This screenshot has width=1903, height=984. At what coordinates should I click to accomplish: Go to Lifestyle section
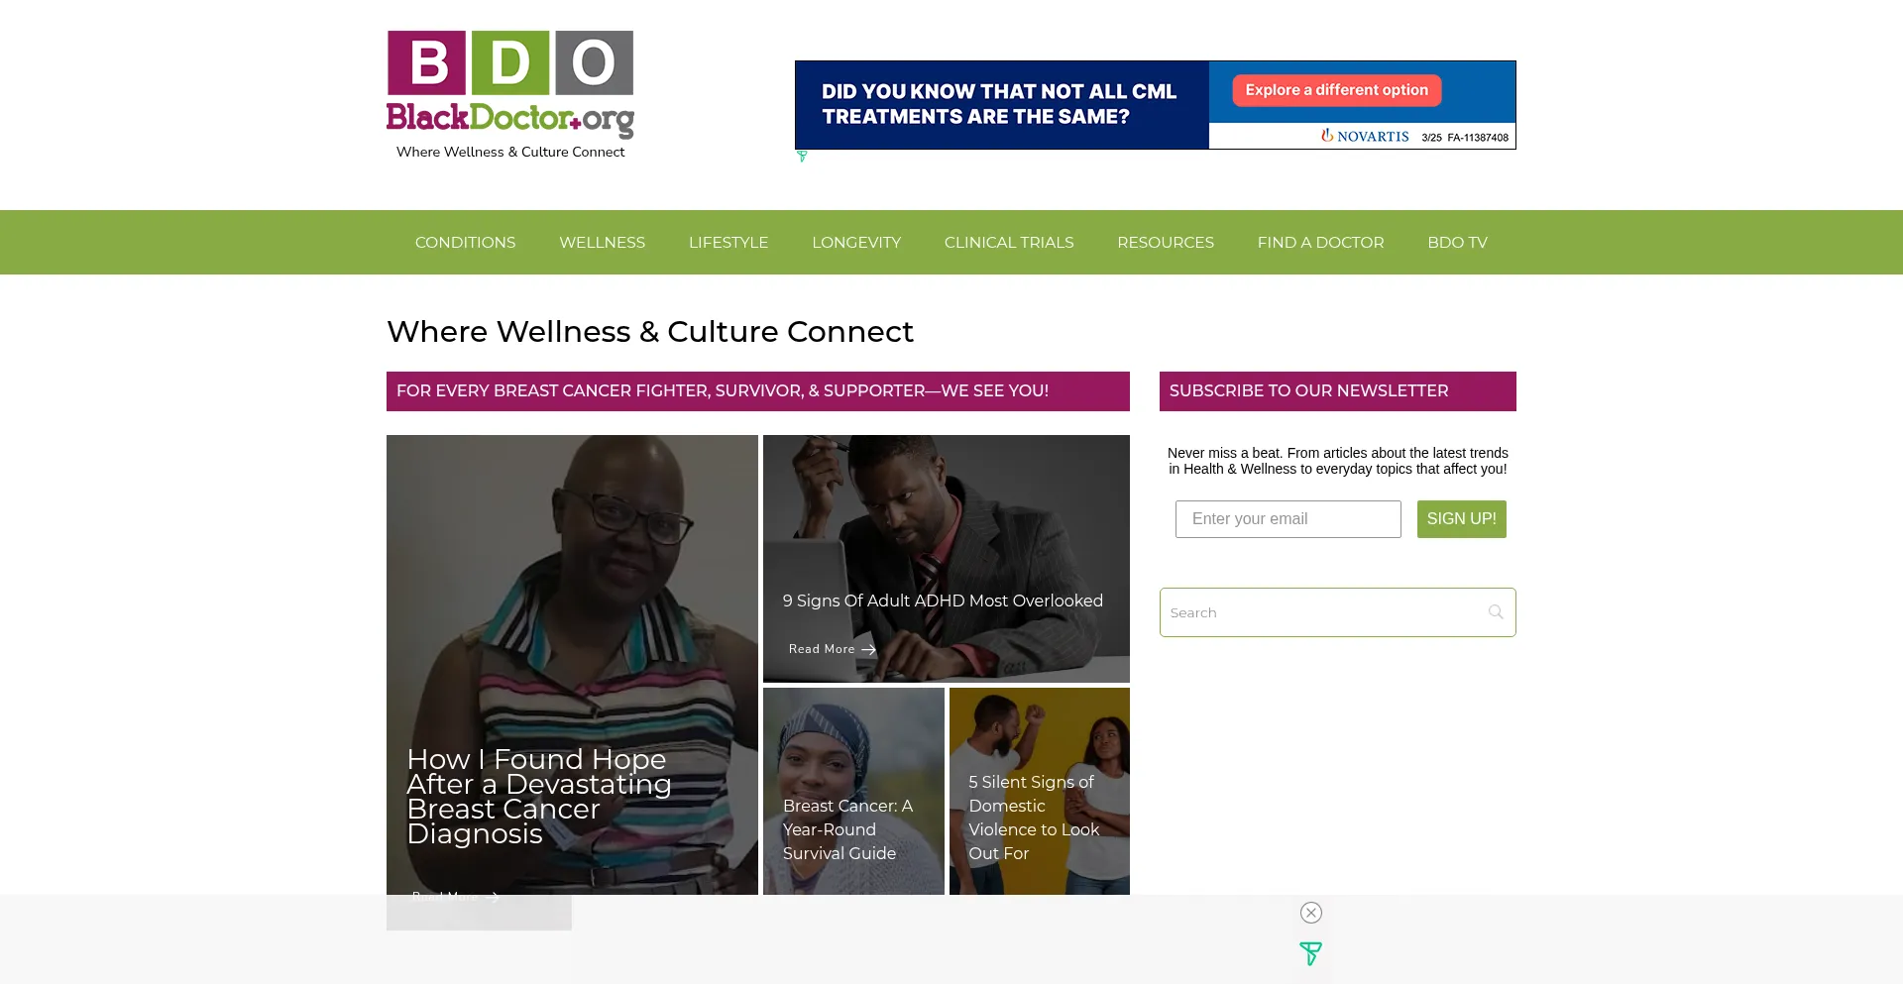(728, 243)
